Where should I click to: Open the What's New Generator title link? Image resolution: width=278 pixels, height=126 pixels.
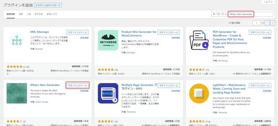click(x=45, y=85)
